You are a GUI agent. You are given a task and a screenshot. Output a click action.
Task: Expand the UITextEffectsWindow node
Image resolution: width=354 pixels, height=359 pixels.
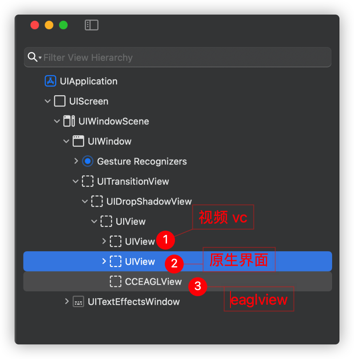point(67,301)
